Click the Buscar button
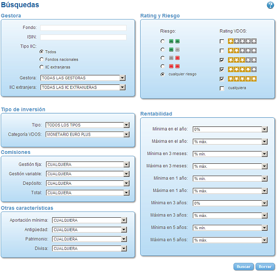The image size is (278, 272). tap(243, 267)
